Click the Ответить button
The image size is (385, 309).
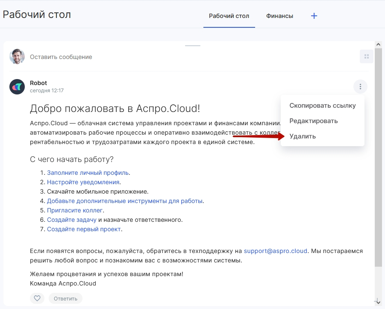click(x=65, y=298)
